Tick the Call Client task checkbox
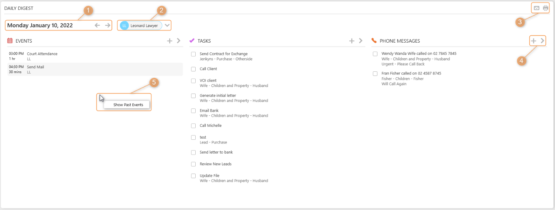Screen dimensions: 555x210 (x=194, y=69)
